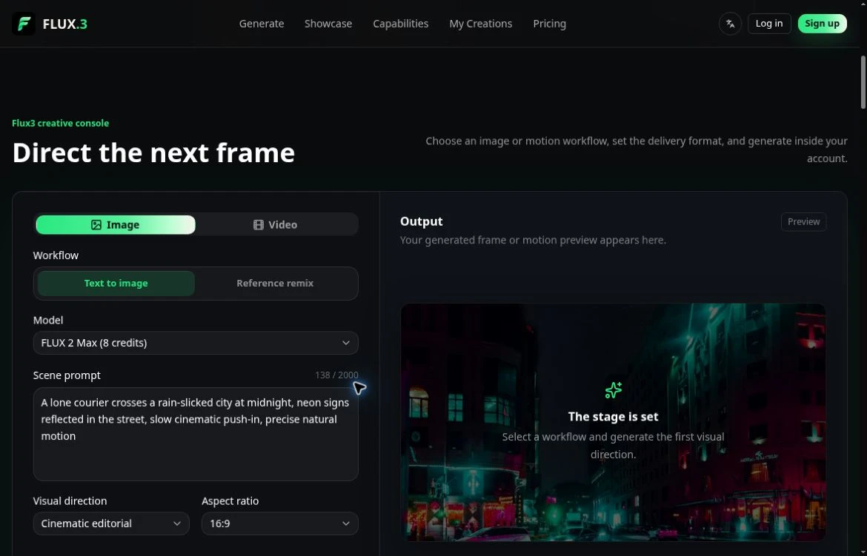Click the Preview badge in Output panel
867x556 pixels.
point(803,221)
